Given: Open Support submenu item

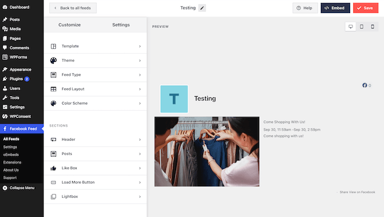Looking at the screenshot, I should (10, 177).
